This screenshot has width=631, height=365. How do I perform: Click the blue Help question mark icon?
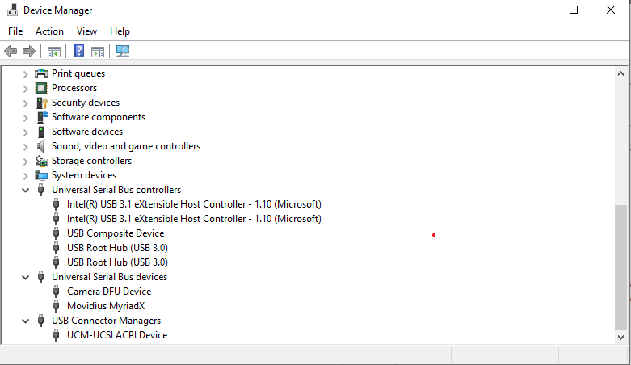click(x=78, y=52)
